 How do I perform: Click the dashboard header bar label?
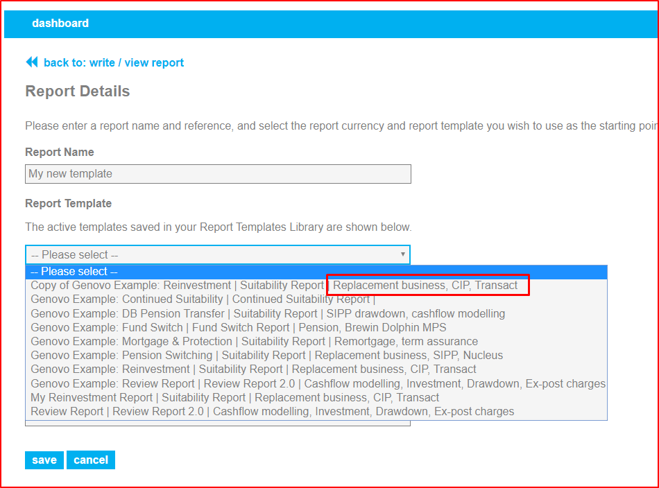pyautogui.click(x=60, y=24)
